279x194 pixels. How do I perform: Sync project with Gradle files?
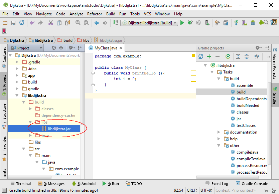[236, 23]
